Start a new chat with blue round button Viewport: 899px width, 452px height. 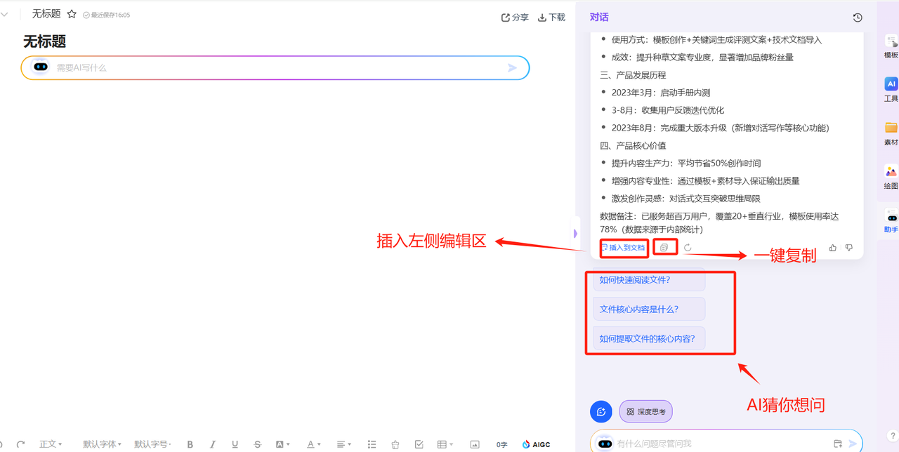601,412
